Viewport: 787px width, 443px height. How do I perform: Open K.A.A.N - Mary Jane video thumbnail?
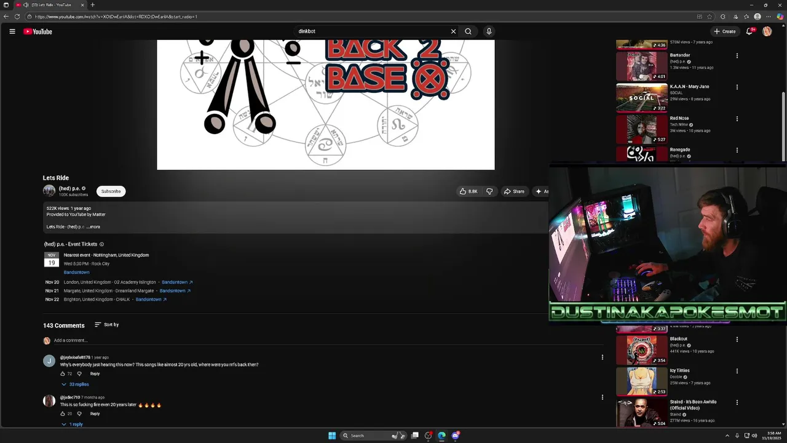coord(641,97)
